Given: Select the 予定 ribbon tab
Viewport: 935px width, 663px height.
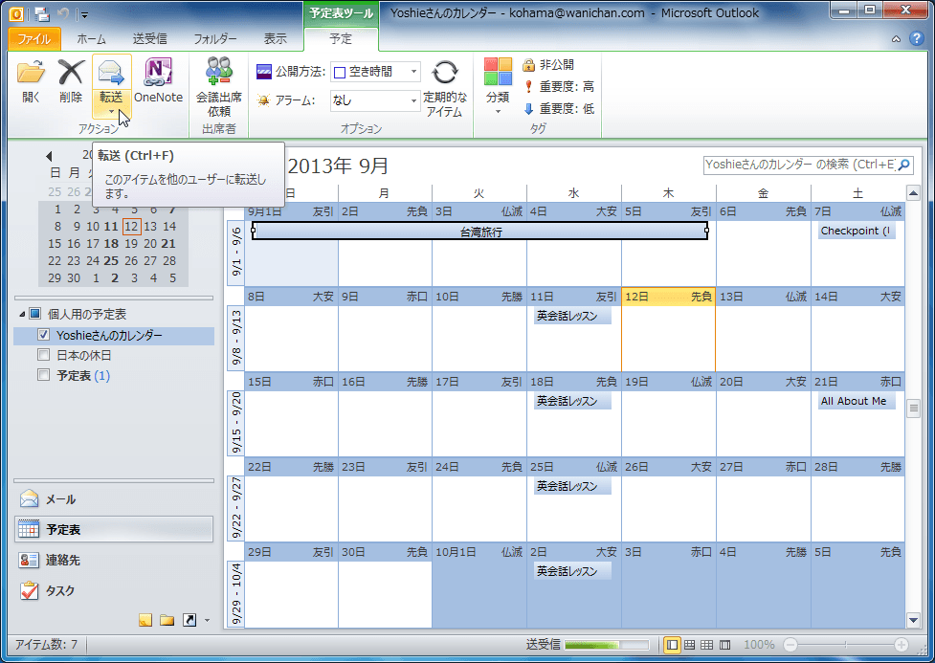Looking at the screenshot, I should click(341, 39).
